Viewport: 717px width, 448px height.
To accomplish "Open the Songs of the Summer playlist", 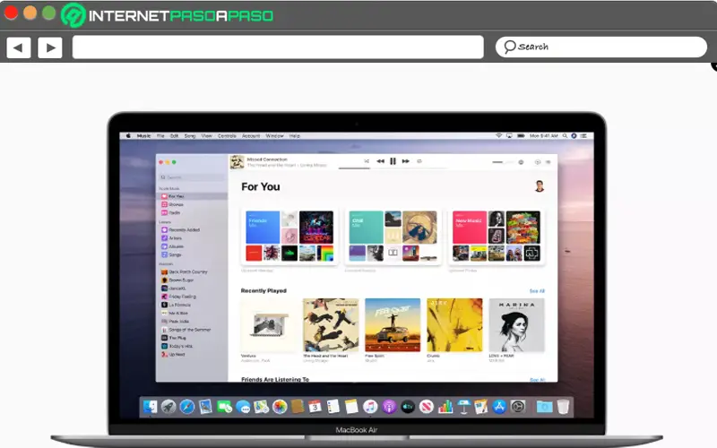I will click(x=186, y=330).
